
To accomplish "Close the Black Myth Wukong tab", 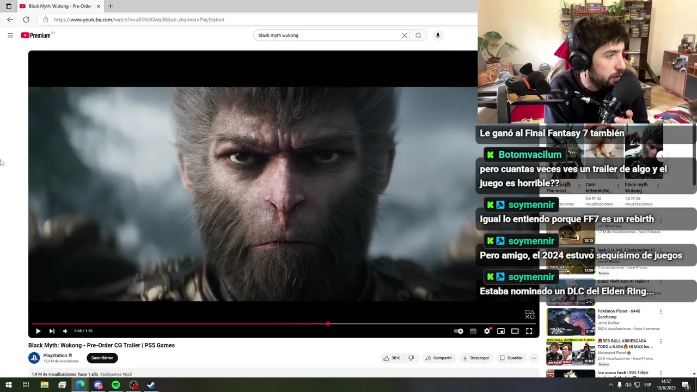I will pos(99,6).
